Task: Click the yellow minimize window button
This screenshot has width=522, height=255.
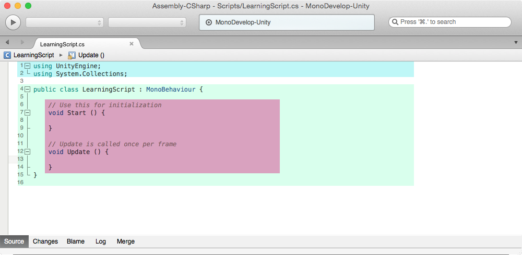Action: pos(18,6)
